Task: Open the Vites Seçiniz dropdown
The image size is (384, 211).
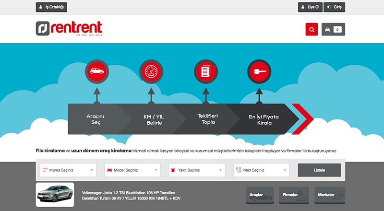Action: tap(261, 170)
